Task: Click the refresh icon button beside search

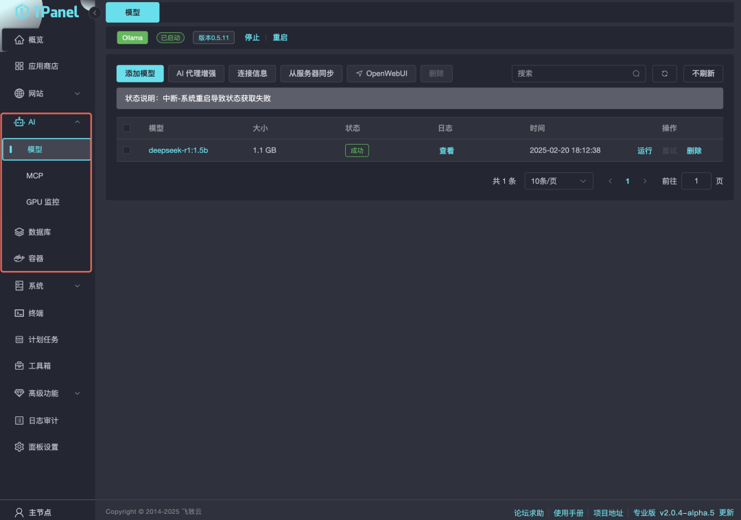Action: (x=664, y=73)
